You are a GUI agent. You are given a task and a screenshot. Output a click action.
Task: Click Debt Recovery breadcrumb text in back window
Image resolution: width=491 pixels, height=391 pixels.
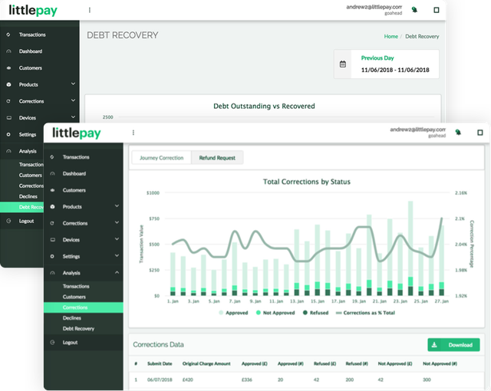click(x=422, y=36)
